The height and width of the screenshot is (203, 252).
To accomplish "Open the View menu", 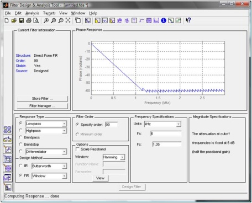I will point(63,13).
